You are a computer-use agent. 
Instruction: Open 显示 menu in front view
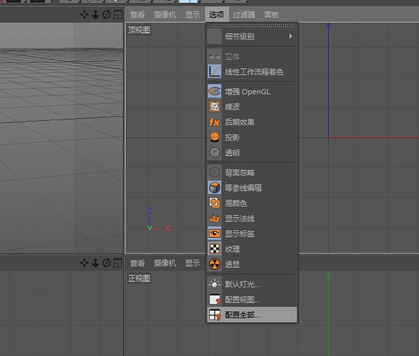pos(193,263)
